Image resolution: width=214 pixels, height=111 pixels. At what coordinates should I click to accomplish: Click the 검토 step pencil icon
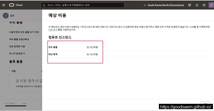(6, 16)
